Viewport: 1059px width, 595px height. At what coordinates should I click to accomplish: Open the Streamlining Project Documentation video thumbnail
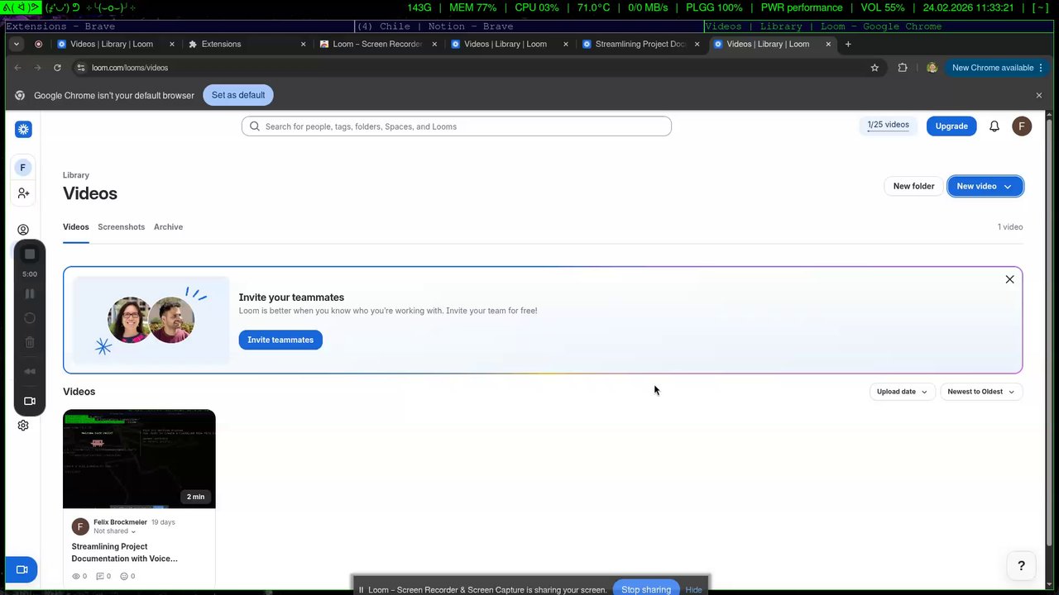point(139,459)
